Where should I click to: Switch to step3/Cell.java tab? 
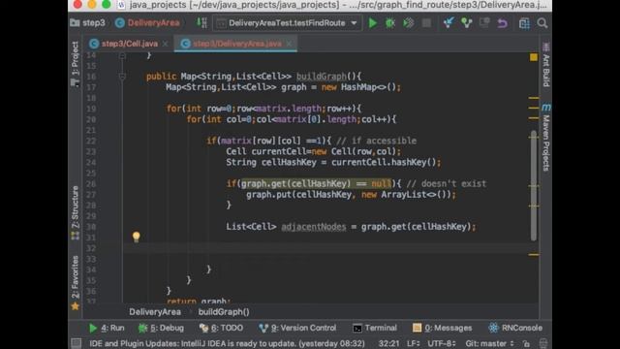[x=129, y=44]
